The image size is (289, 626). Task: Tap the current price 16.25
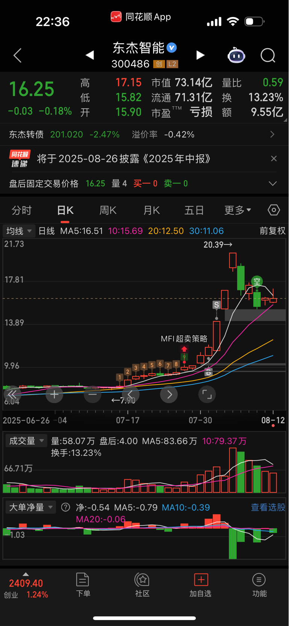(32, 89)
